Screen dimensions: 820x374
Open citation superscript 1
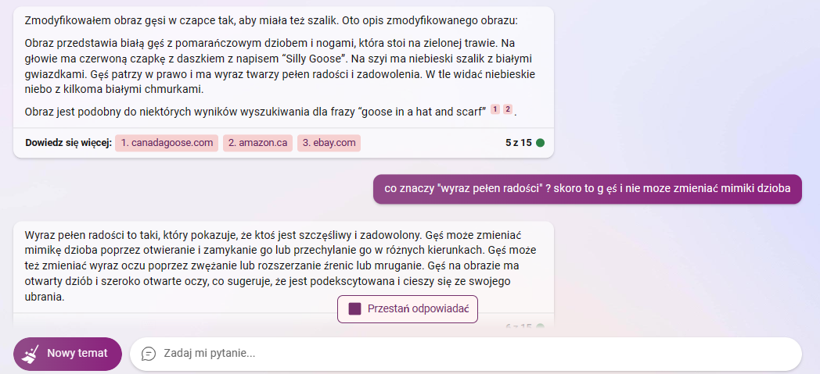click(495, 109)
